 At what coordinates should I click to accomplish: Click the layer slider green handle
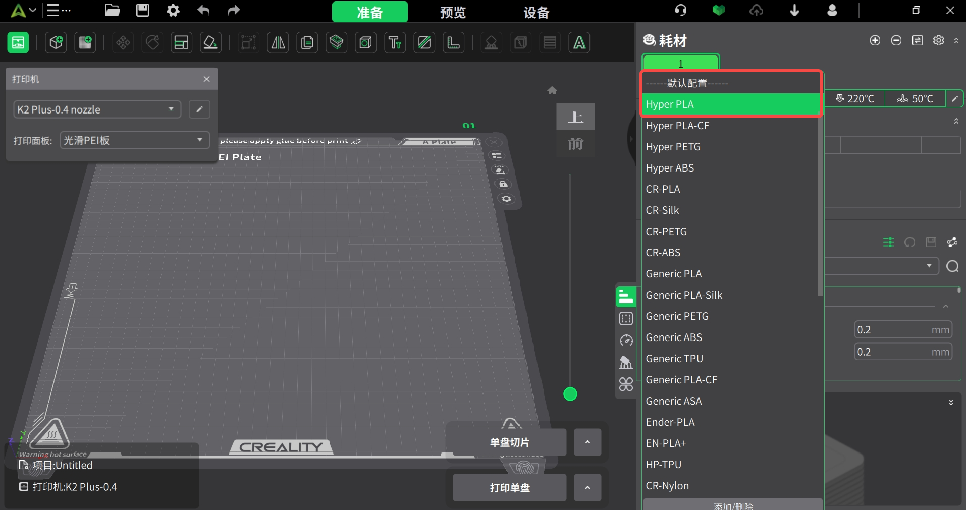tap(570, 394)
